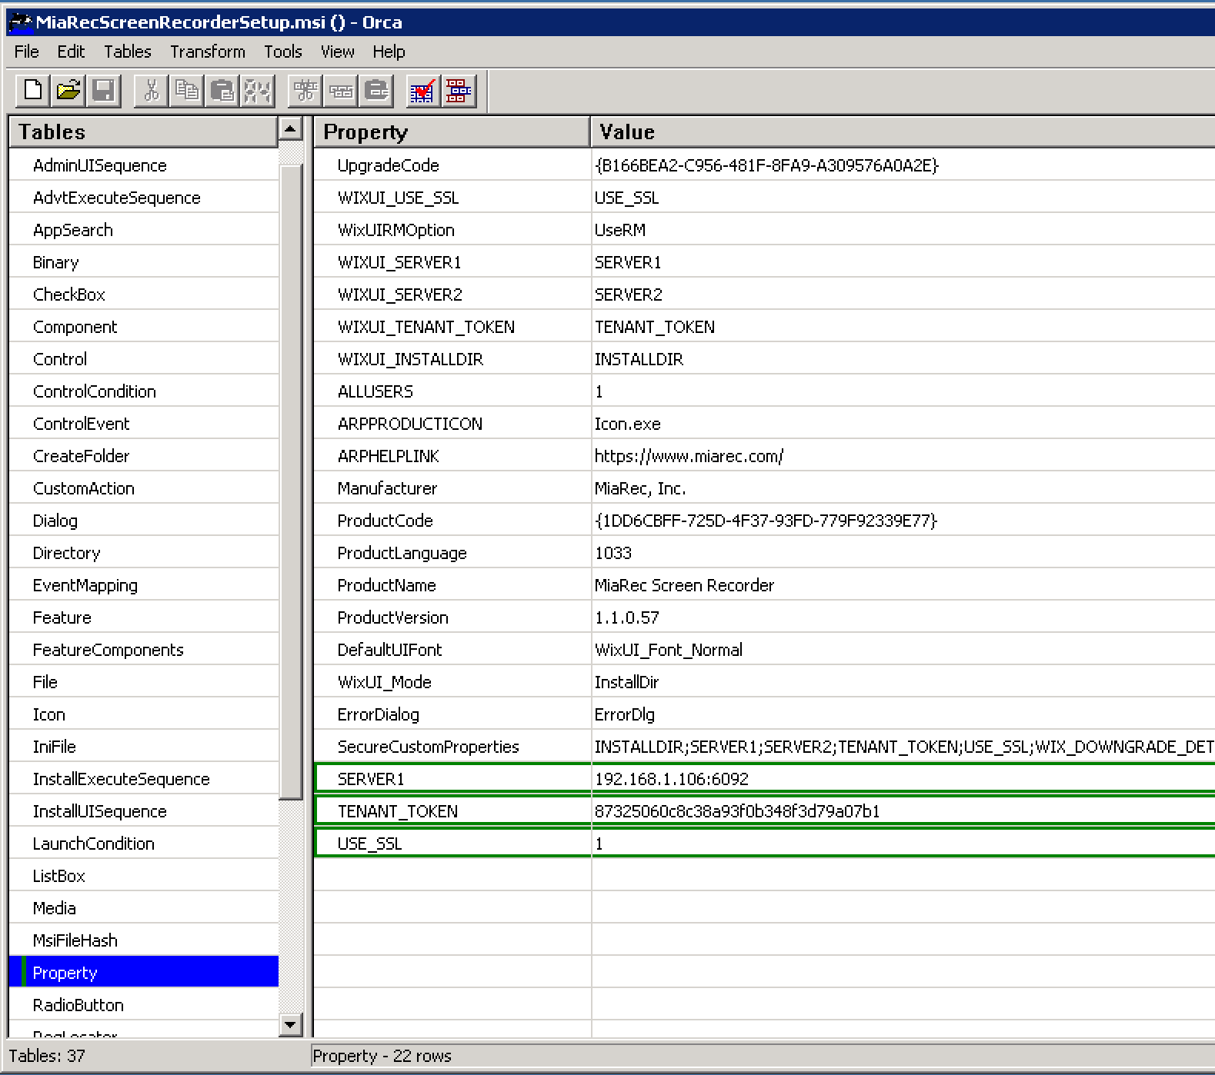Click the Open file folder icon
Viewport: 1215px width, 1075px height.
tap(68, 91)
